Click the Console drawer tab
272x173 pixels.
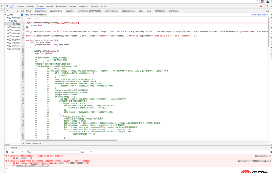tap(14, 148)
